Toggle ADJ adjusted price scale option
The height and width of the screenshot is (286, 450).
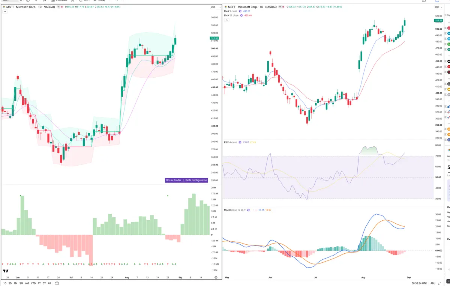coord(433,283)
